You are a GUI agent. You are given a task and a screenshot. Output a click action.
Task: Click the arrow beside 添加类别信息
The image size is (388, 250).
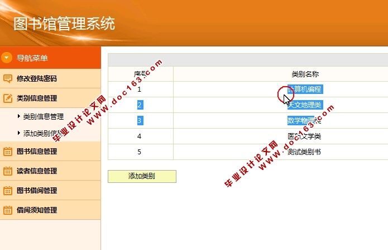click(x=19, y=133)
